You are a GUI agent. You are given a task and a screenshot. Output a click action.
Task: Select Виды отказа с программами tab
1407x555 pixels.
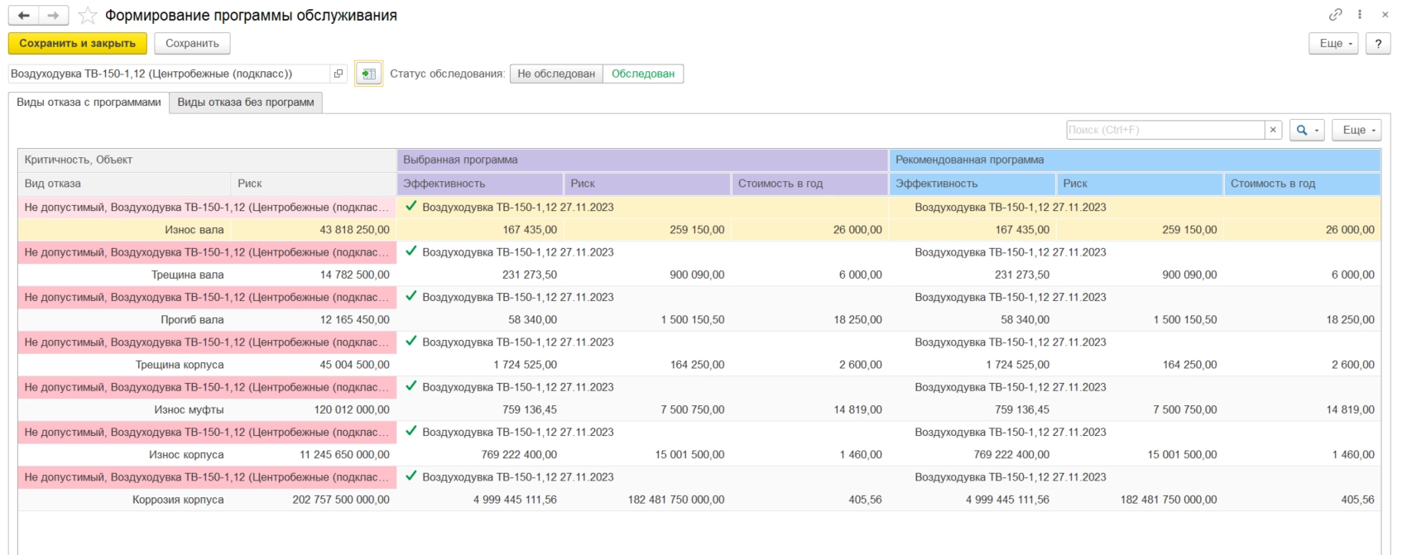tap(89, 103)
